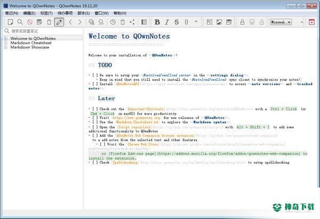This screenshot has height=219, width=320.
Task: Click the replace magnifier left of the clock
Action: click(101, 22)
